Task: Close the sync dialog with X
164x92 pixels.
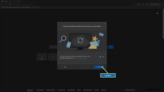Action: 105,24
